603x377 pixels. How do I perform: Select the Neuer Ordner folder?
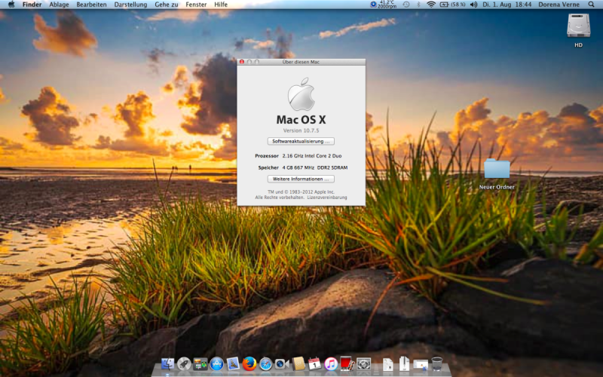pos(497,169)
